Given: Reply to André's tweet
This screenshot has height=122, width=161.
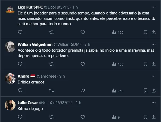Looking at the screenshot, I should 20,91.
